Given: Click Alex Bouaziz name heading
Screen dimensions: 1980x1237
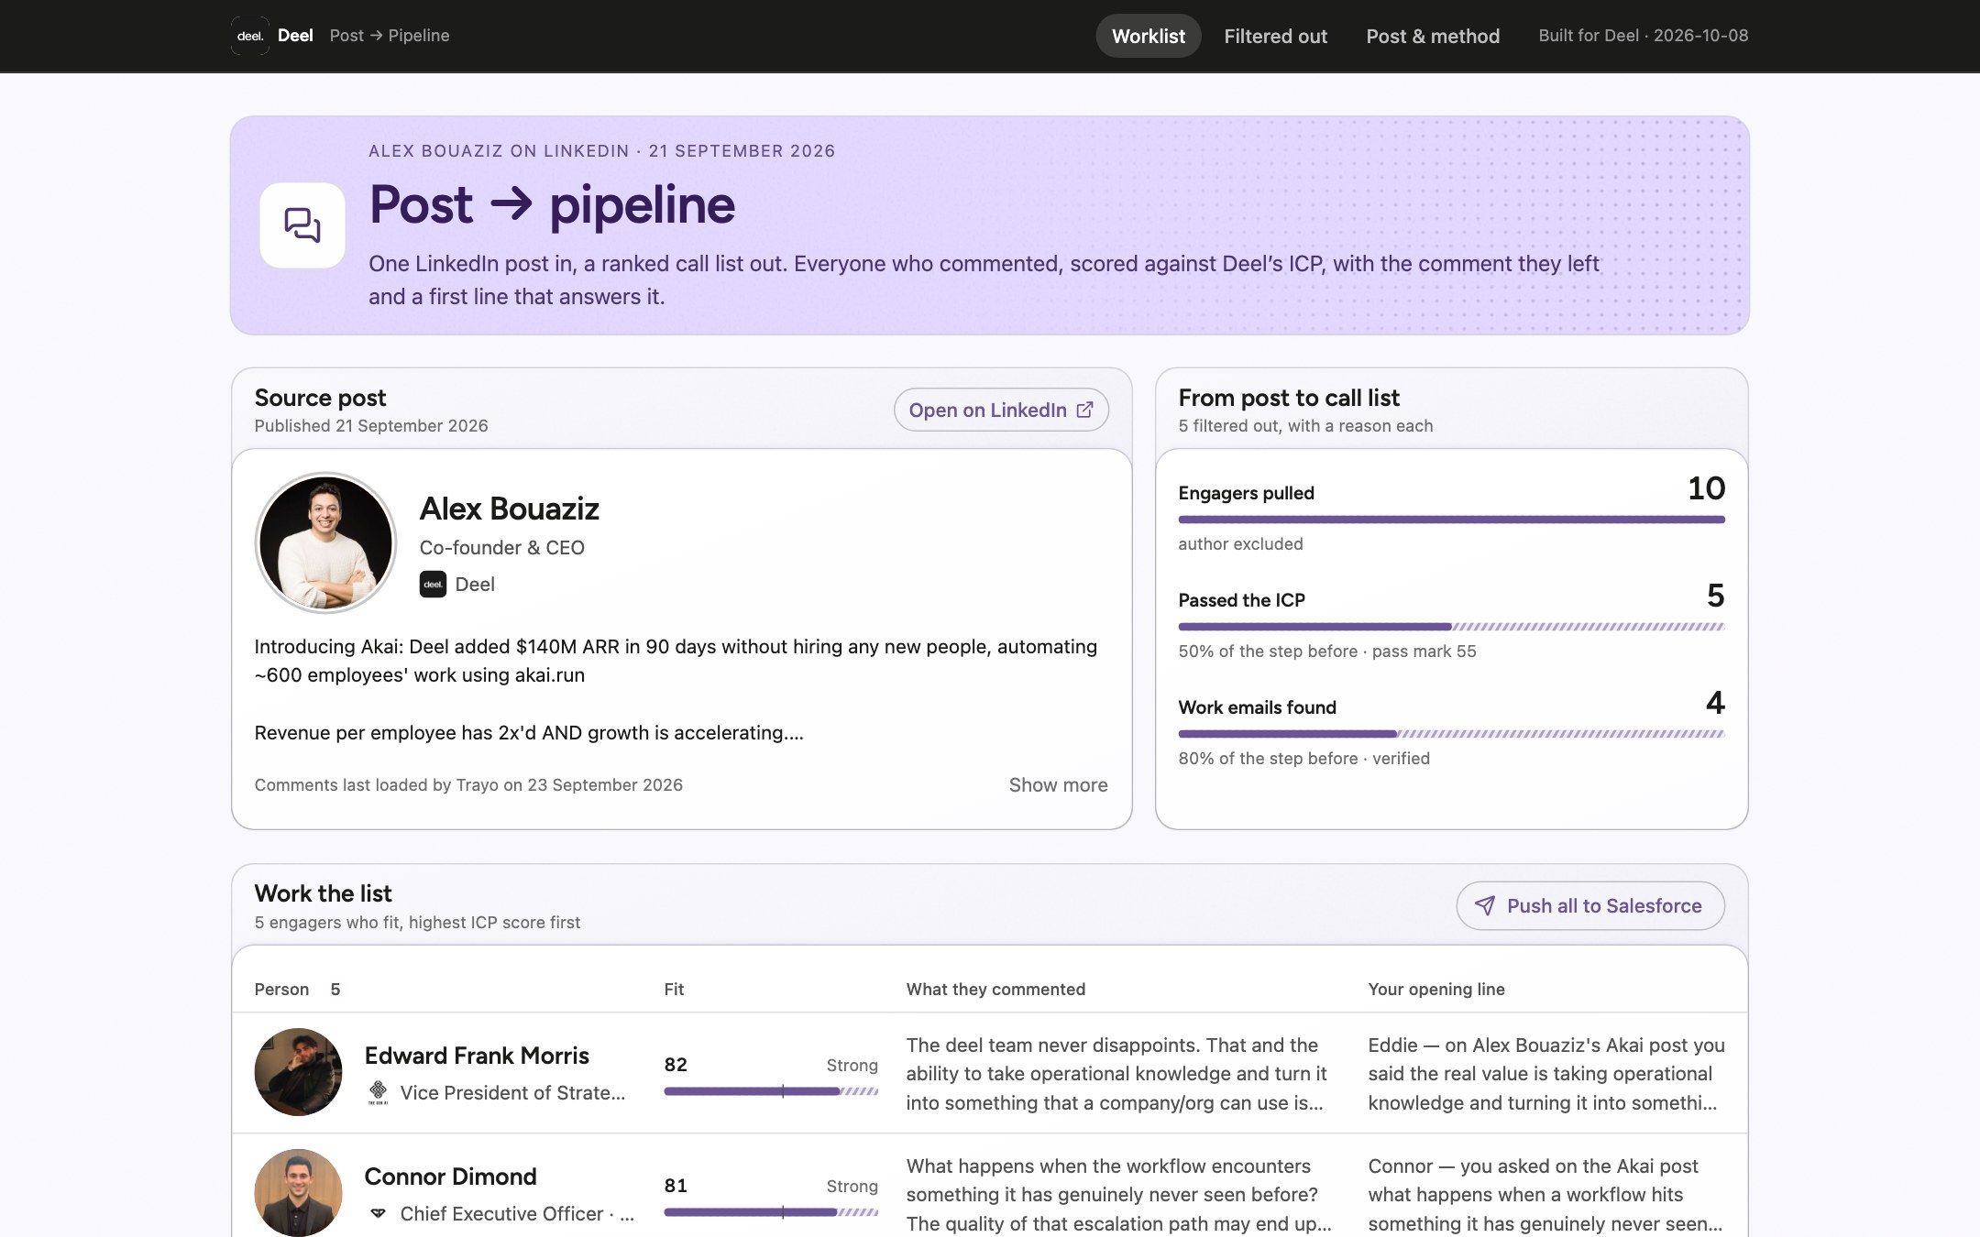Looking at the screenshot, I should (x=510, y=509).
